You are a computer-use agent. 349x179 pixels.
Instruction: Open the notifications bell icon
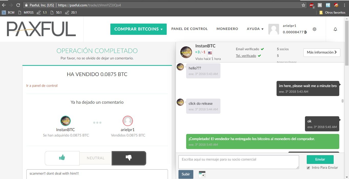[335, 29]
